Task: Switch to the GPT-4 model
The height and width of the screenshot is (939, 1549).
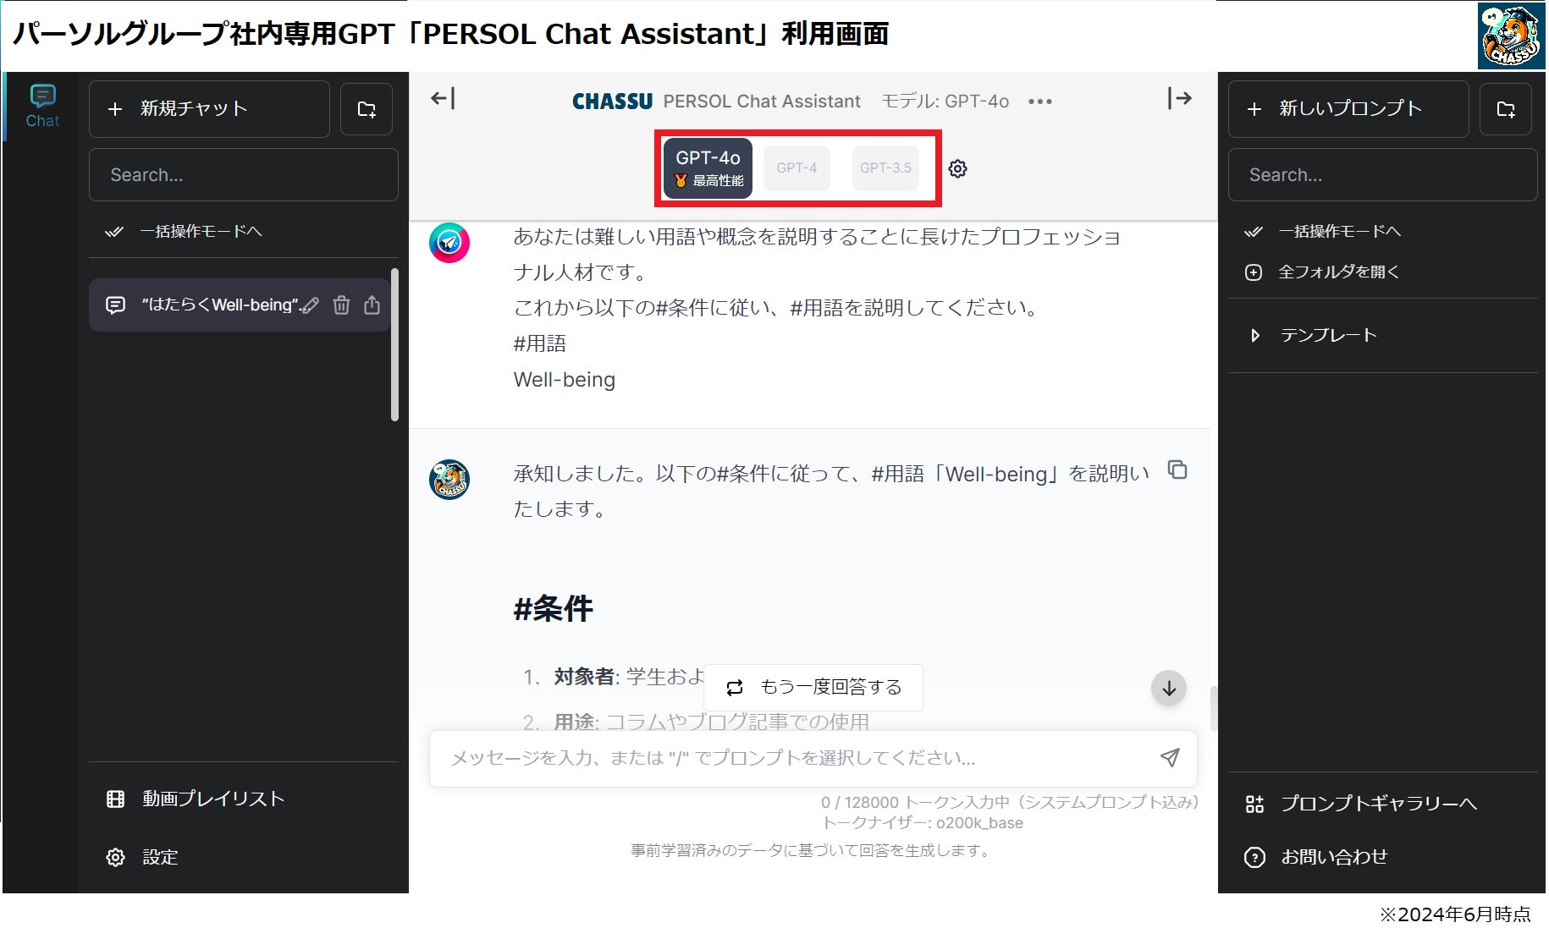Action: [797, 168]
